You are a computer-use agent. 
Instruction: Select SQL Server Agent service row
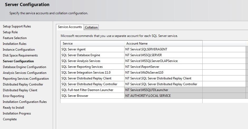92,49
